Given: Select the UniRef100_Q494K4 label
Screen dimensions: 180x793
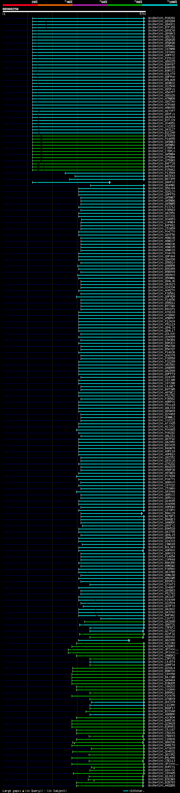Looking at the screenshot, I should click(x=161, y=680).
